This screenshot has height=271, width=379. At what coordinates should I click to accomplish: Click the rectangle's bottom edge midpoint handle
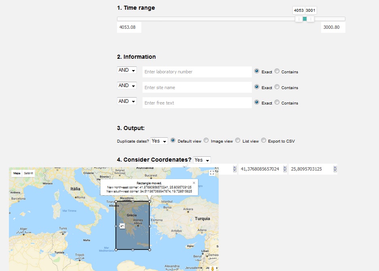point(133,250)
